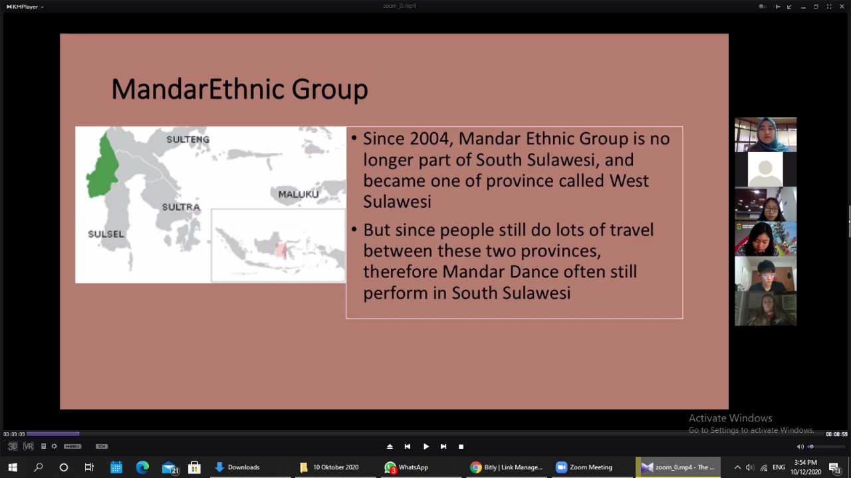Click the pin-on-top icon
The image size is (851, 478).
(777, 7)
